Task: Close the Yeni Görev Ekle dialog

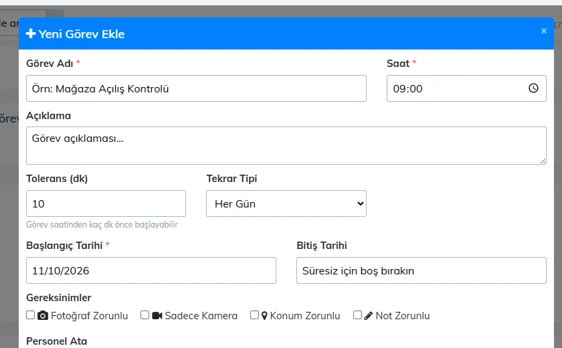Action: (x=544, y=31)
